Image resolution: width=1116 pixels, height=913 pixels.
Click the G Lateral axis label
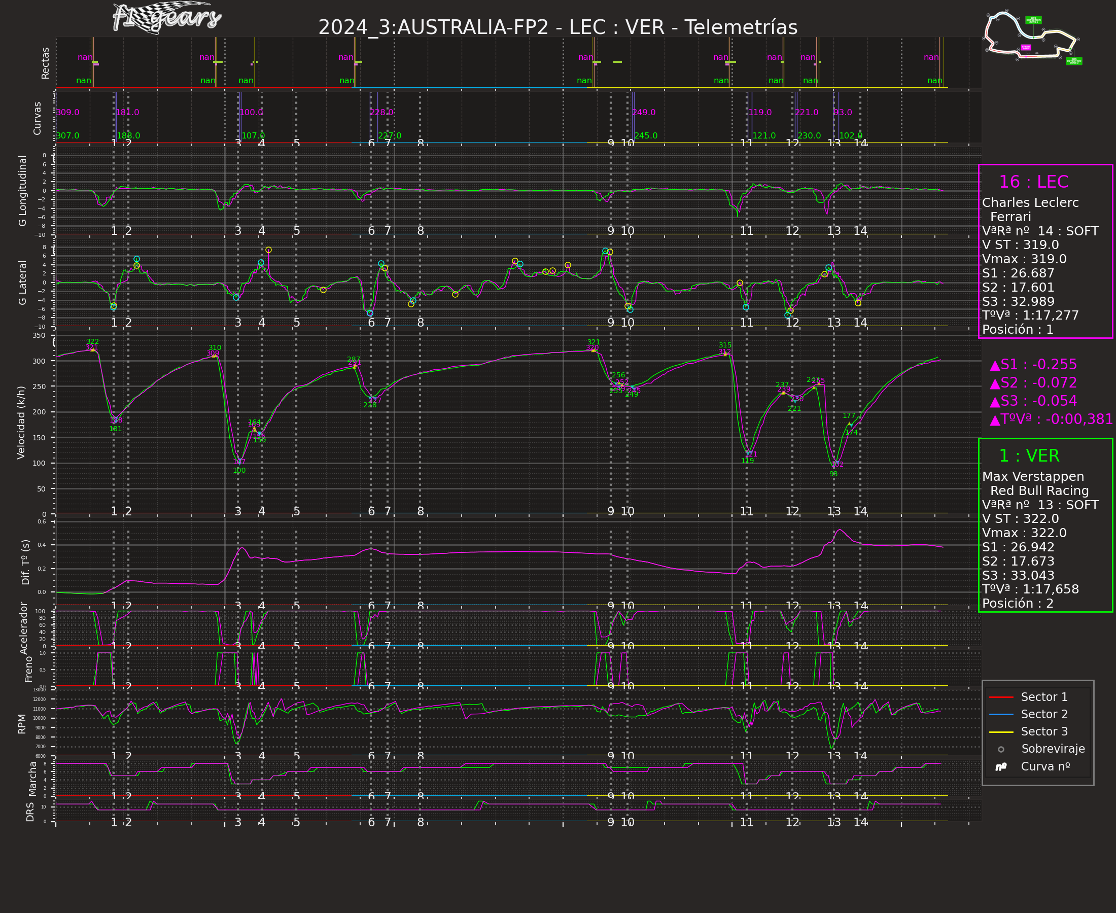(23, 283)
